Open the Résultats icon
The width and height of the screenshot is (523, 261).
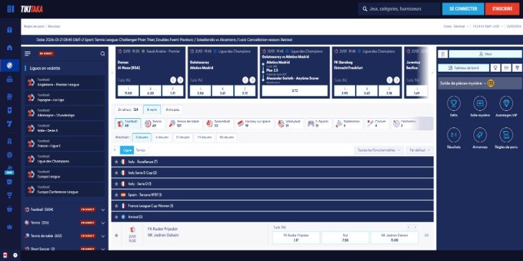pos(454,137)
